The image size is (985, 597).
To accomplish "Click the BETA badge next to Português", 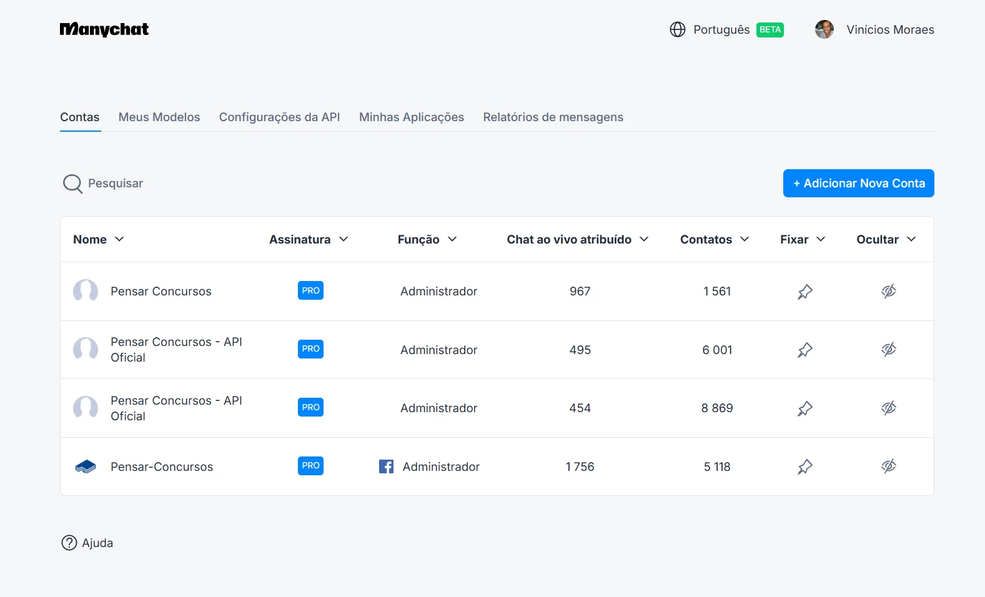I will tap(770, 30).
